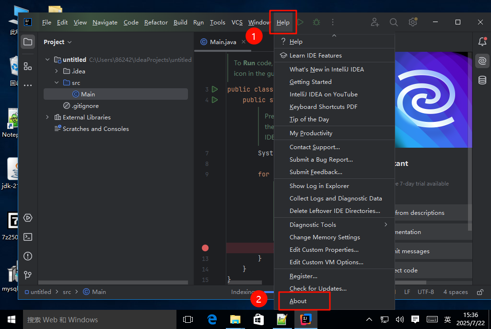Open Task View on the taskbar
The height and width of the screenshot is (329, 491).
click(188, 319)
